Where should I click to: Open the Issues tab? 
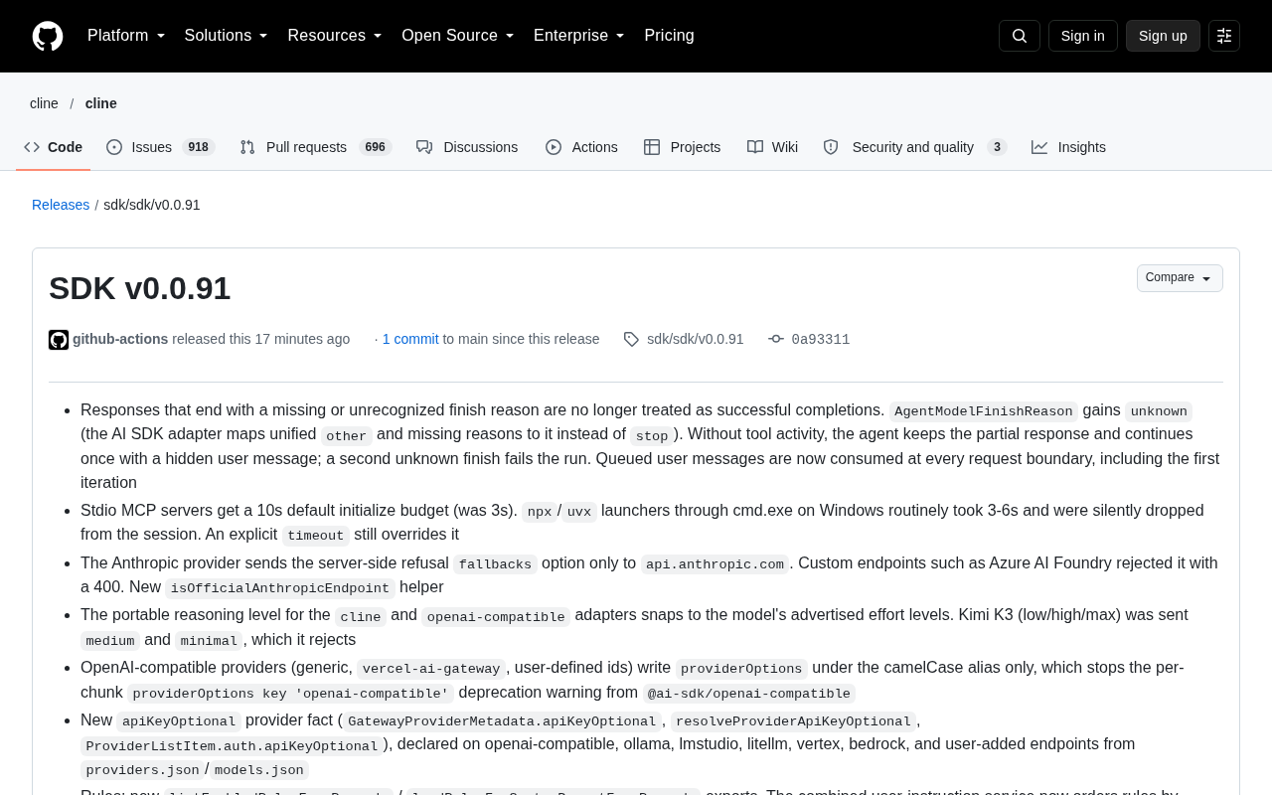(160, 147)
